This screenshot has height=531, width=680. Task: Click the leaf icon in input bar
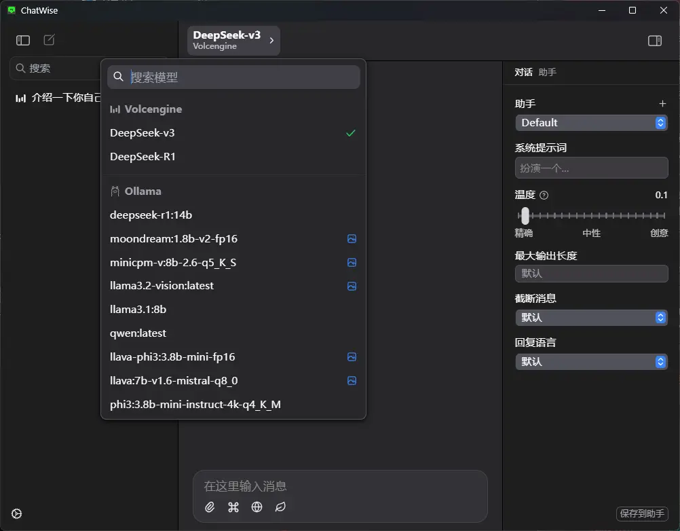pyautogui.click(x=280, y=507)
